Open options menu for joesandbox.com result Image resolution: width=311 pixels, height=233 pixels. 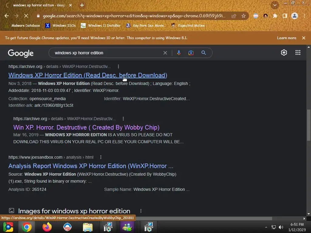click(101, 157)
